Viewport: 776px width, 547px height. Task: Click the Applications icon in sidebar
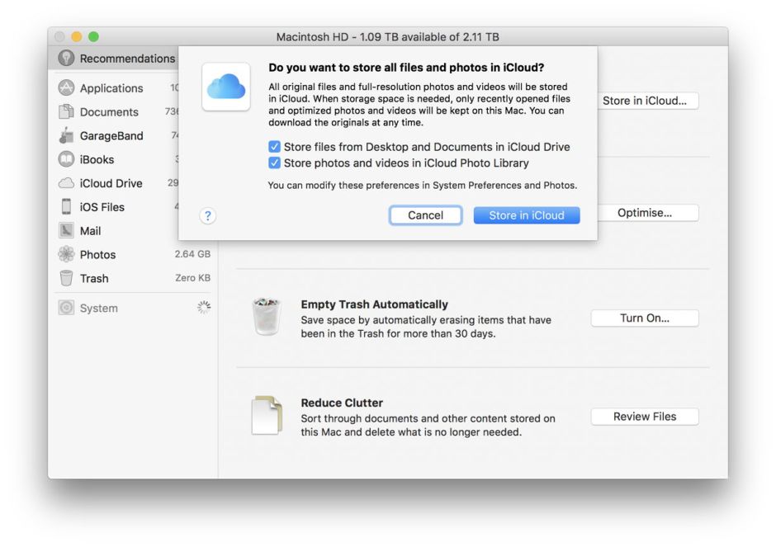66,88
